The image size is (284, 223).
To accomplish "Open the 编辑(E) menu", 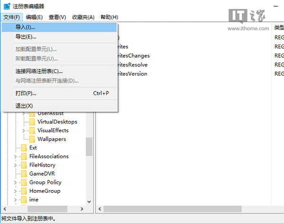I will 34,17.
